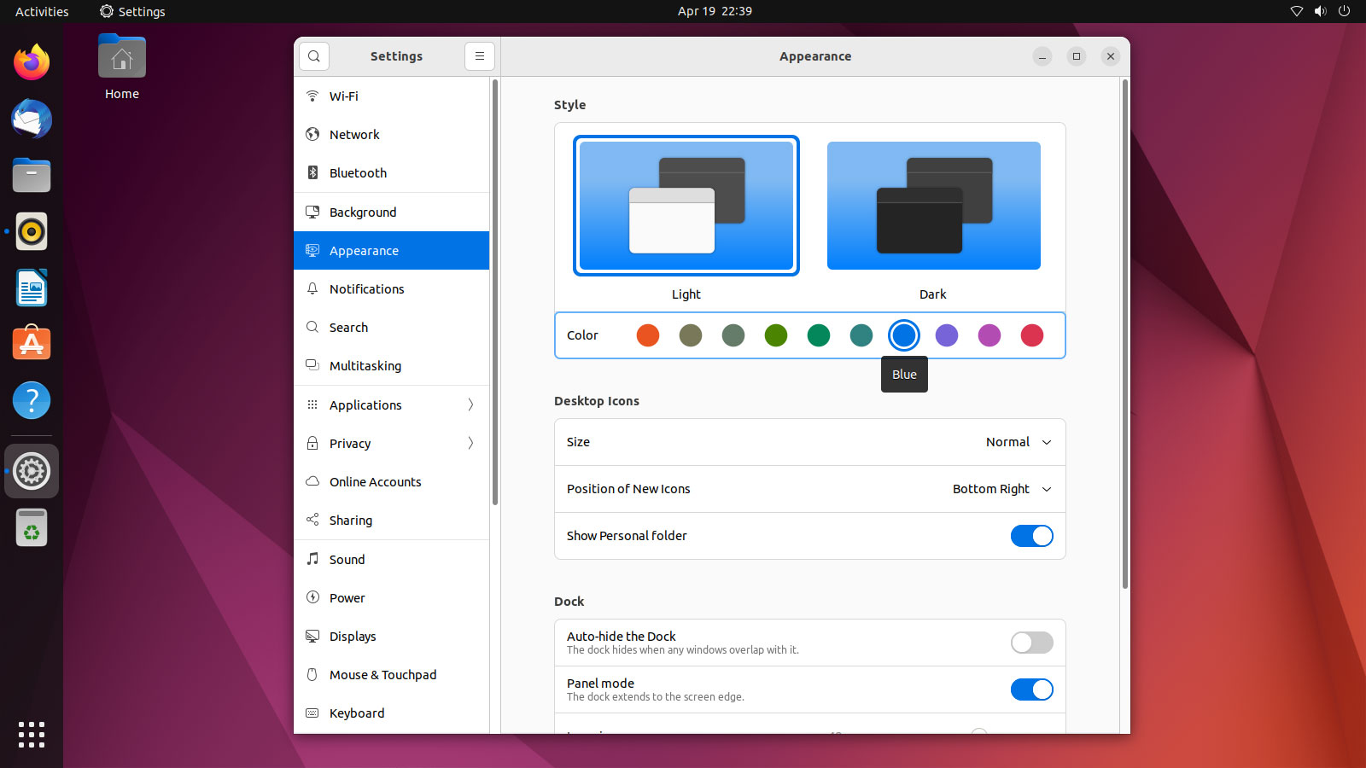Click the search icon in Settings

click(x=313, y=55)
